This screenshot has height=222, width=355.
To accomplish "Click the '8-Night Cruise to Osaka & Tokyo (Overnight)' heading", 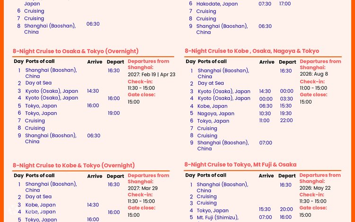I will click(76, 51).
